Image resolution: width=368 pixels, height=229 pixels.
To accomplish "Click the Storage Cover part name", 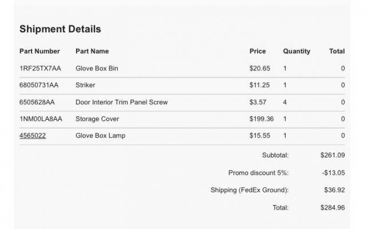I will point(97,119).
